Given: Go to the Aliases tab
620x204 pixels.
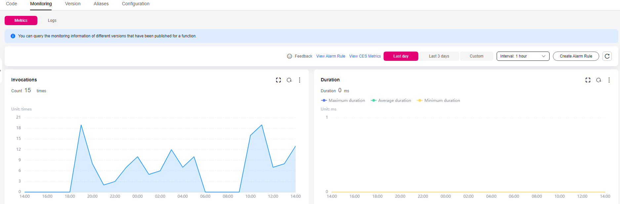Looking at the screenshot, I should [101, 4].
